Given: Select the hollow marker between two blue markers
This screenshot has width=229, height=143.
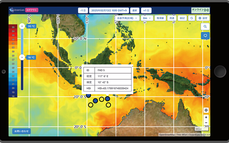Looking at the screenshot, I should pyautogui.click(x=102, y=99).
